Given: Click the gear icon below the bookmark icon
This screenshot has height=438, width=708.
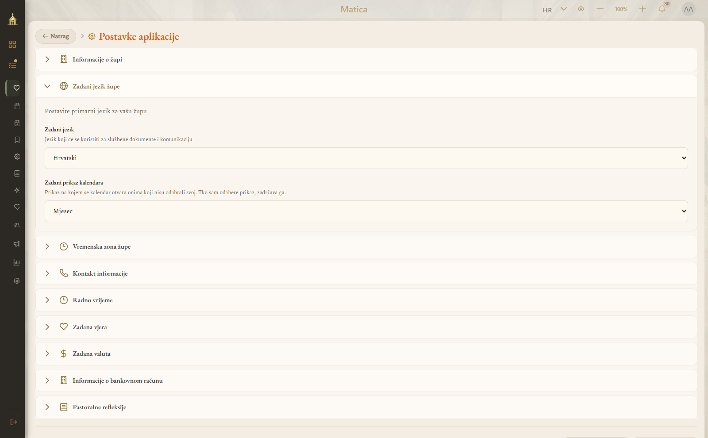Looking at the screenshot, I should 17,157.
